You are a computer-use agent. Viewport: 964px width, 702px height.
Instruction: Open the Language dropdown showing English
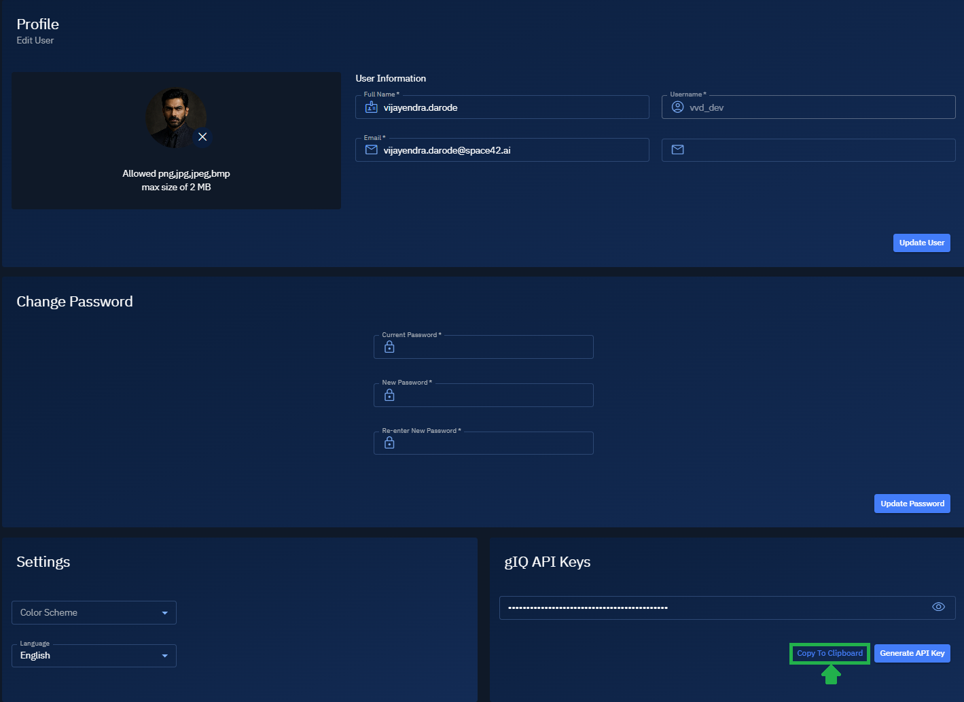point(93,655)
